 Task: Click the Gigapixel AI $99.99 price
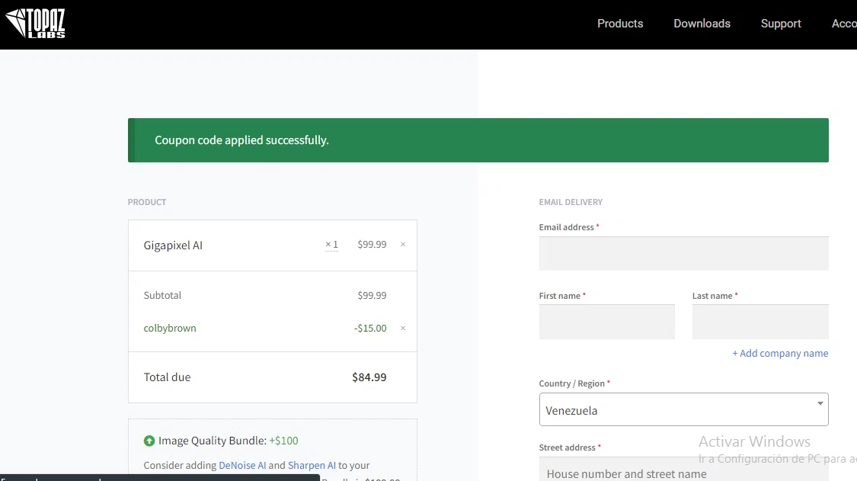372,245
